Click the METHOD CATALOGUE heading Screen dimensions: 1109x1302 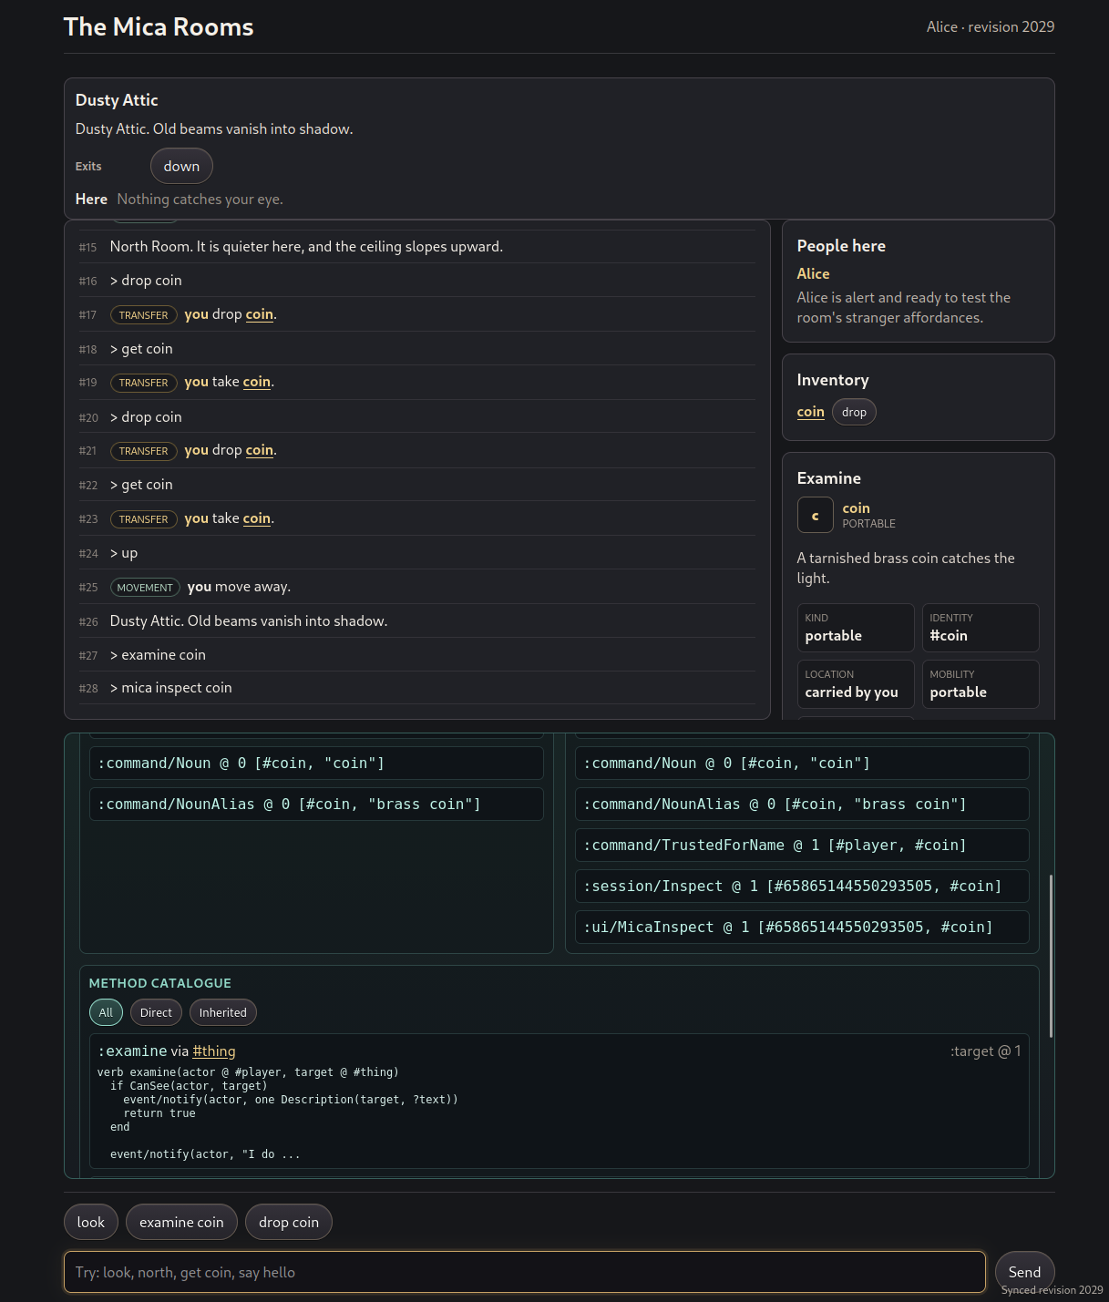(x=160, y=983)
